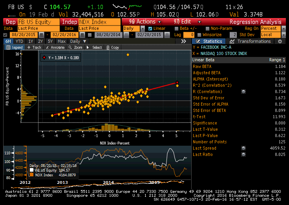This screenshot has height=205, width=289.
Task: Copy the chart with the Copy tool
Action: tap(113, 48)
